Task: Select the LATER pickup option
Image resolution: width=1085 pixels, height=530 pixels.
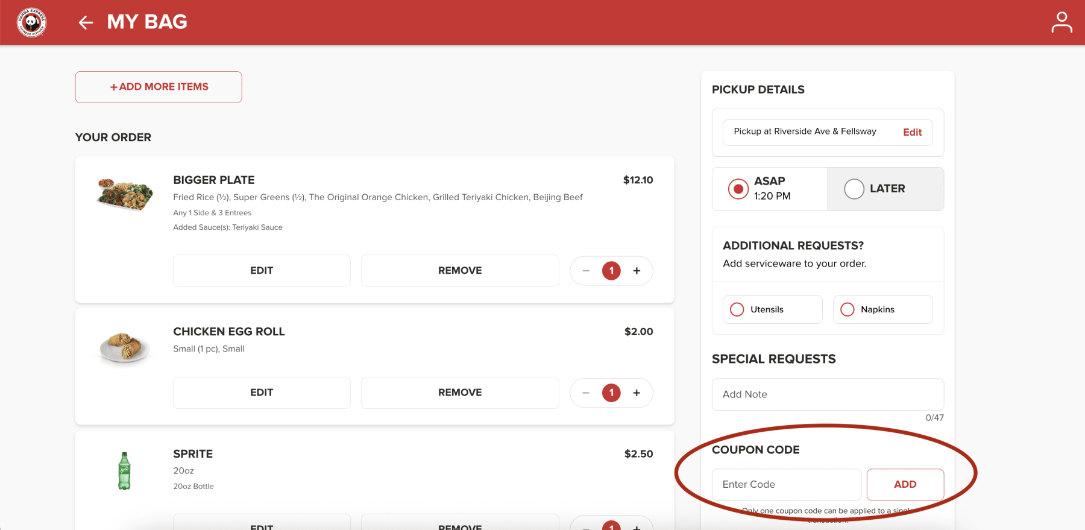Action: (x=885, y=189)
